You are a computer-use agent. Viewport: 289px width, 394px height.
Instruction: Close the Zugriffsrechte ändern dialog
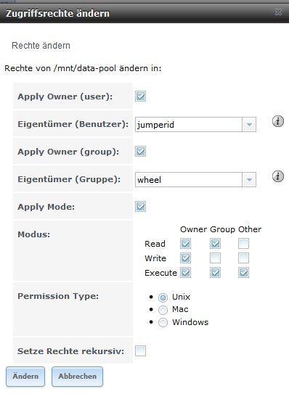(x=279, y=12)
